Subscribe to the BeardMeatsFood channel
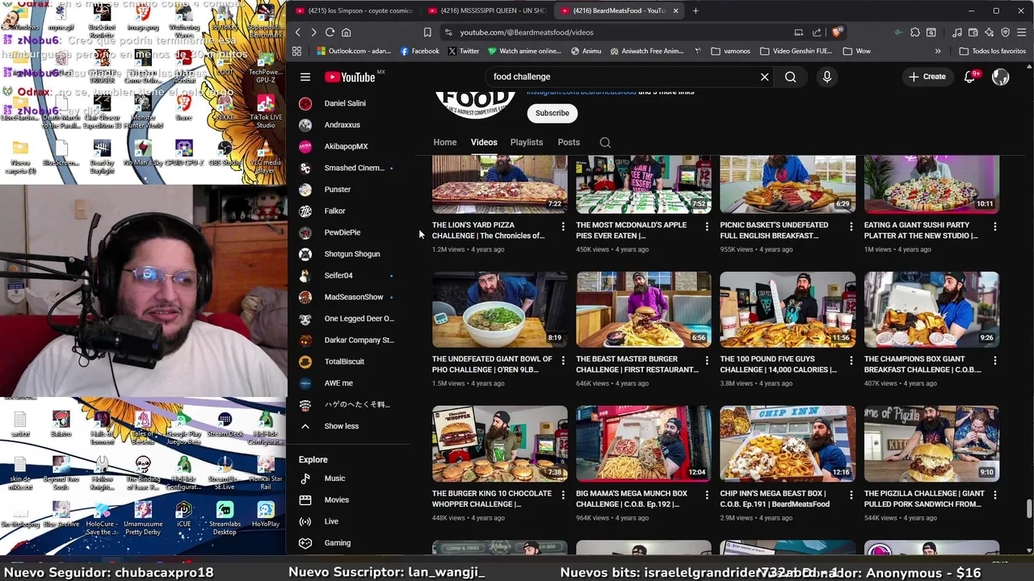 (553, 113)
